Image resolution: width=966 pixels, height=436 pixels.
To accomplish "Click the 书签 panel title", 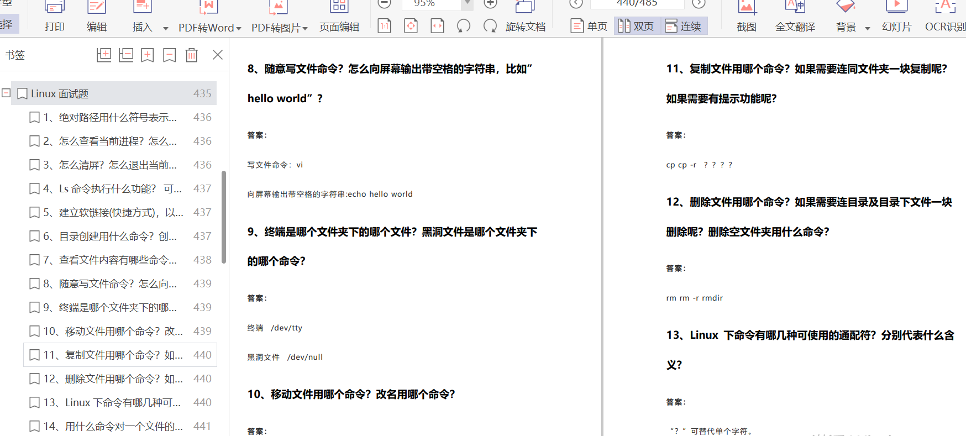I will [x=15, y=55].
